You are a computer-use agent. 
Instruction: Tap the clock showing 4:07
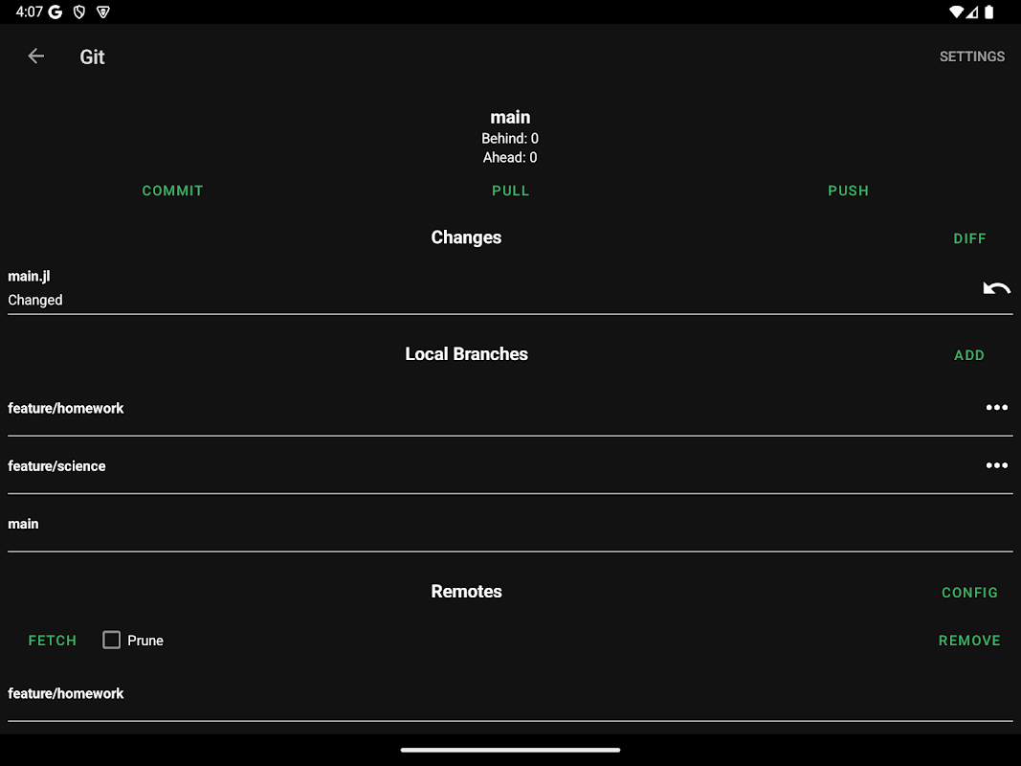click(x=30, y=11)
